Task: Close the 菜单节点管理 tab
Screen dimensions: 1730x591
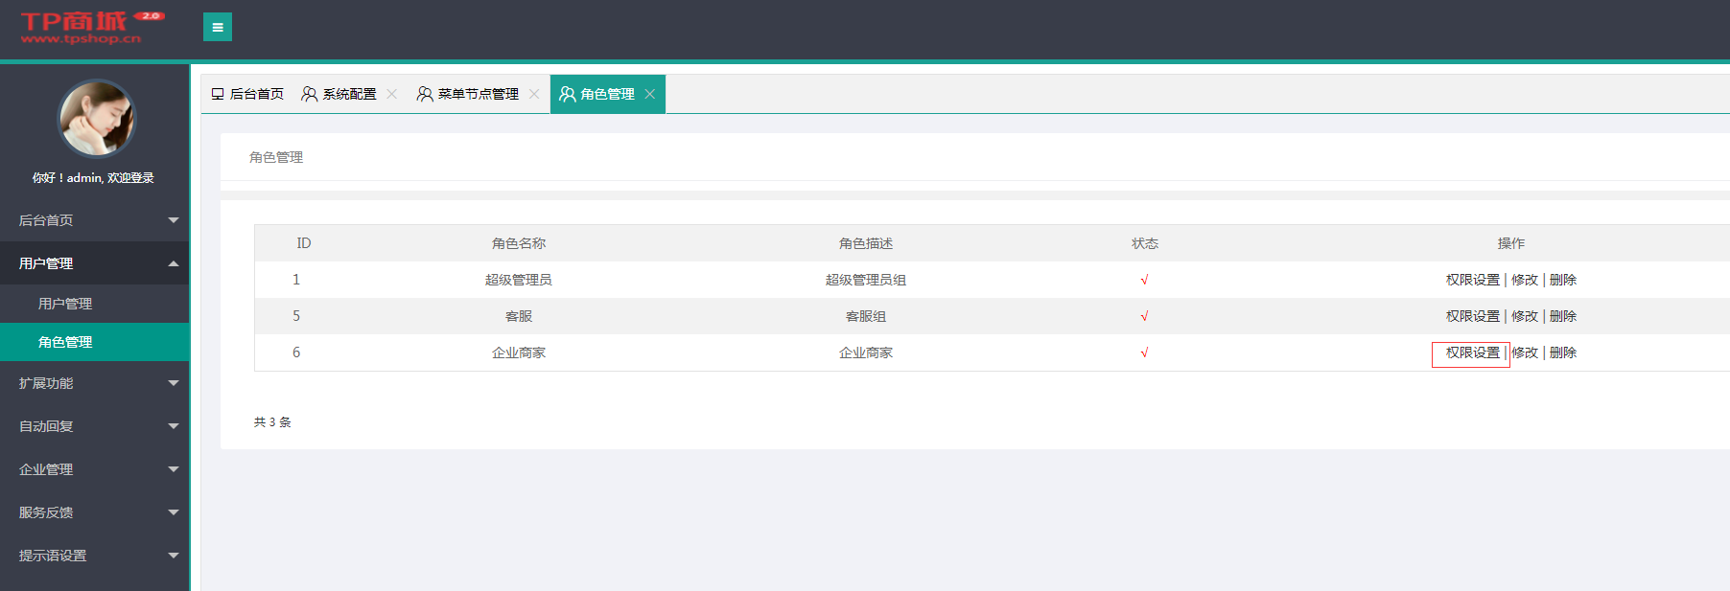Action: pyautogui.click(x=534, y=94)
